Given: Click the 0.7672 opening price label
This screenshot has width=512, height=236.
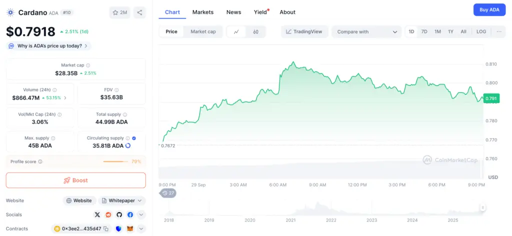Looking at the screenshot, I should click(168, 146).
